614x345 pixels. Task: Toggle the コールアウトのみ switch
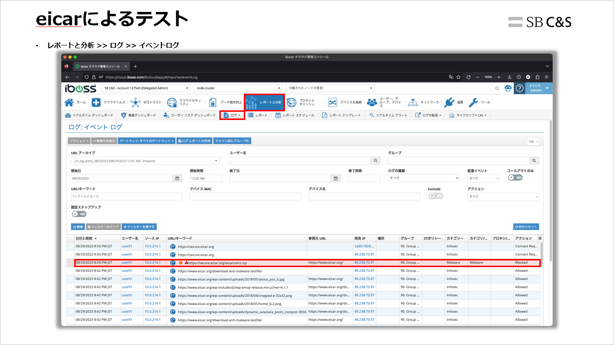[515, 177]
